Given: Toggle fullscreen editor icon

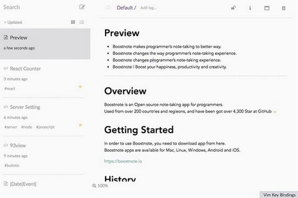Looking at the screenshot, I should pyautogui.click(x=267, y=8).
